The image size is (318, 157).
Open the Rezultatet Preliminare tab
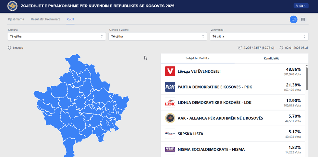pos(45,19)
